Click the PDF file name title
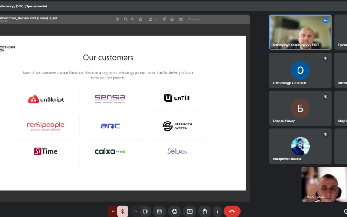 29,18
